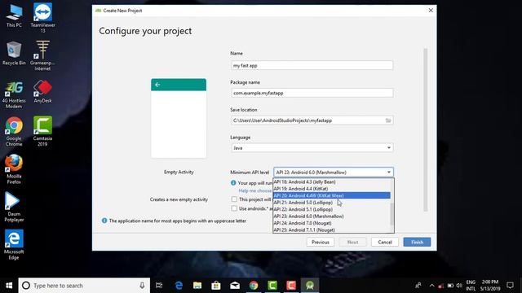This screenshot has height=293, width=522.
Task: Click microphone icon in search box
Action: tap(142, 286)
